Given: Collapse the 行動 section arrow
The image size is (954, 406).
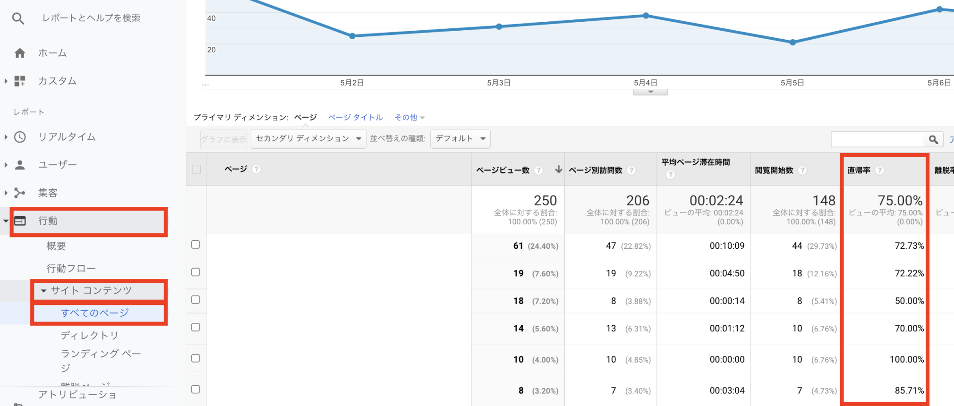Looking at the screenshot, I should click(x=6, y=221).
